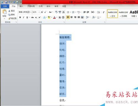Apply a multilevel list
The height and width of the screenshot is (106, 138).
coord(78,12)
